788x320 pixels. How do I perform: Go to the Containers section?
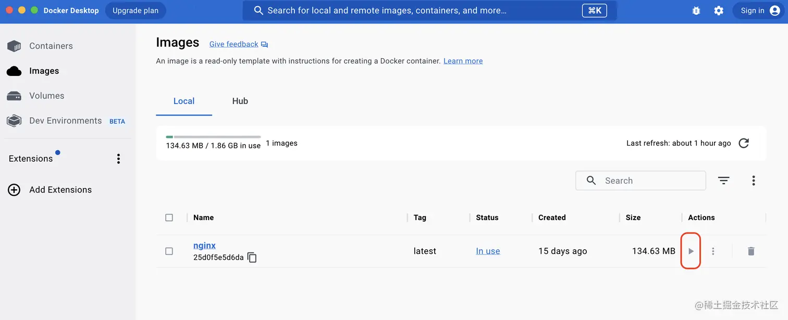(51, 46)
